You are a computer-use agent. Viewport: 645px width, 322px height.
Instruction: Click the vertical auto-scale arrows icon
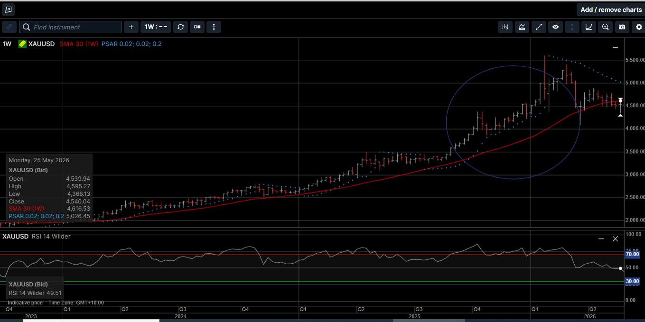[x=214, y=27]
